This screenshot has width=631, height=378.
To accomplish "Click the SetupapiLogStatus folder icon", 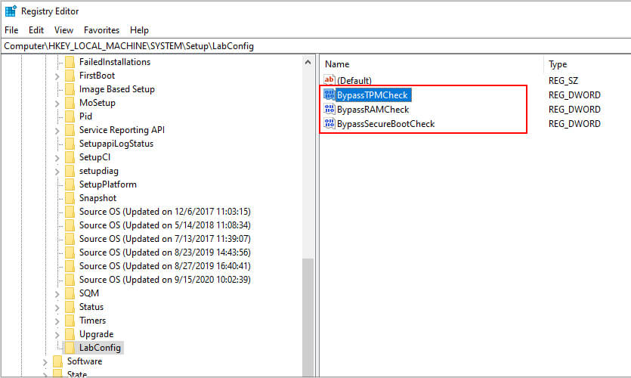I will coord(70,144).
